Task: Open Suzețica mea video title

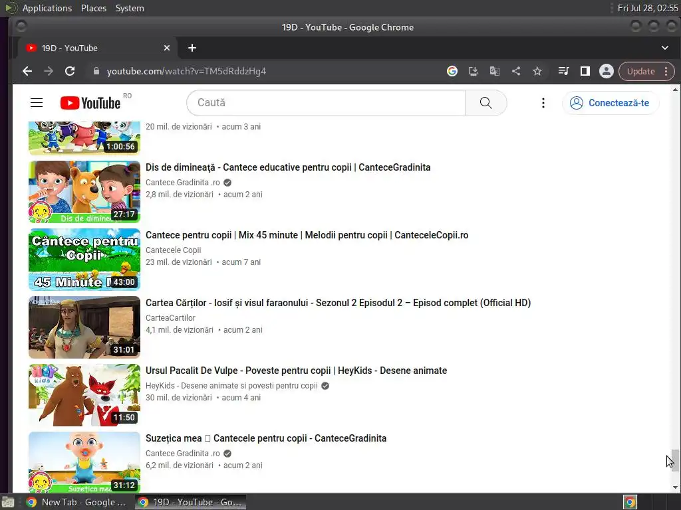Action: tap(266, 438)
